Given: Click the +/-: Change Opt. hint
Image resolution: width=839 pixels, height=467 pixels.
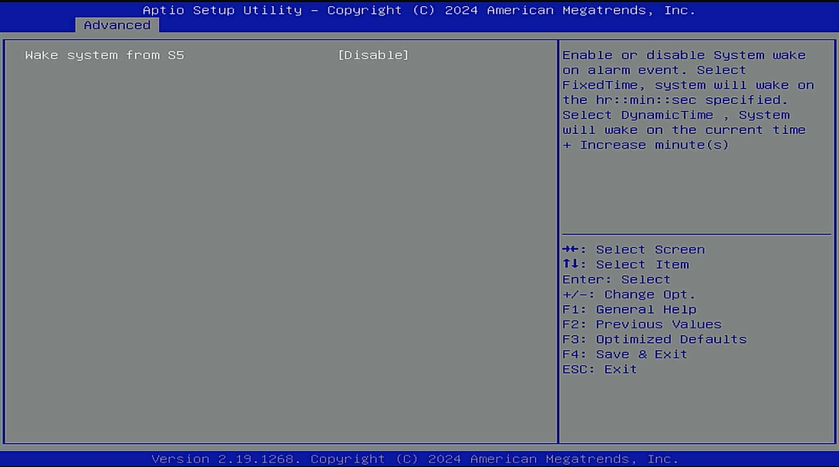Looking at the screenshot, I should point(628,294).
